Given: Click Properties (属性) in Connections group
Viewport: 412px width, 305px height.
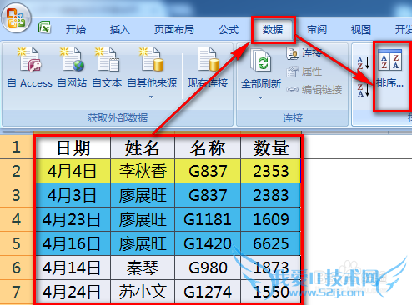Looking at the screenshot, I should [x=304, y=72].
